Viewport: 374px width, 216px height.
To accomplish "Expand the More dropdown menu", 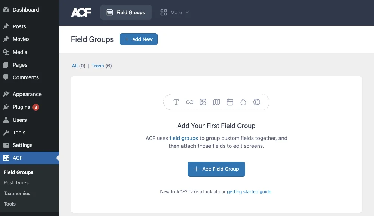I will click(175, 12).
